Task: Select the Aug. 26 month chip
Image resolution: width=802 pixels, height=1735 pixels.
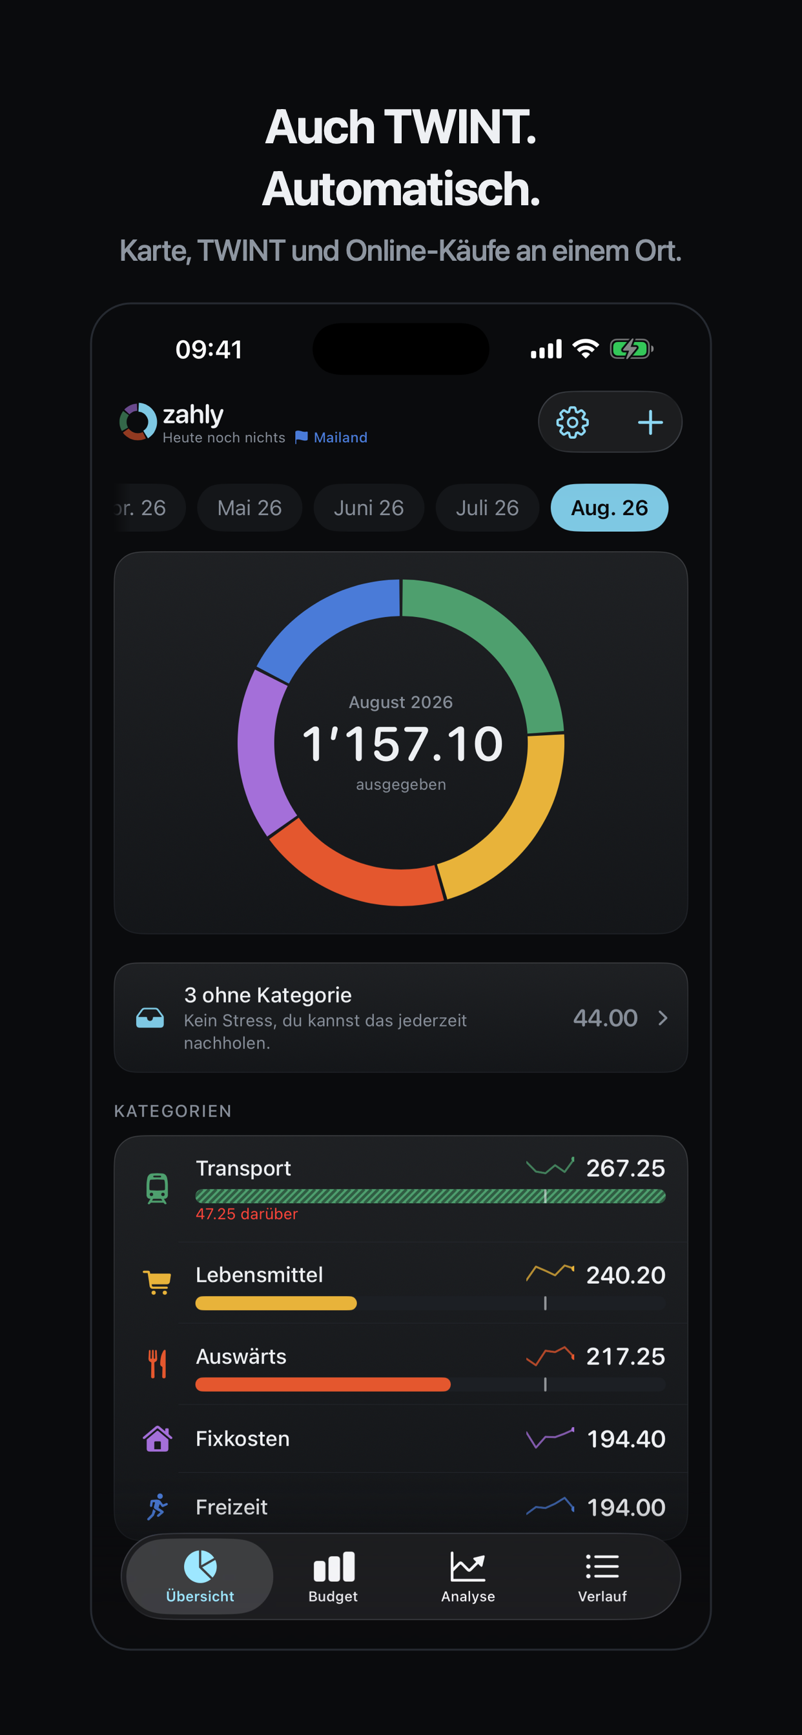Action: [x=610, y=508]
